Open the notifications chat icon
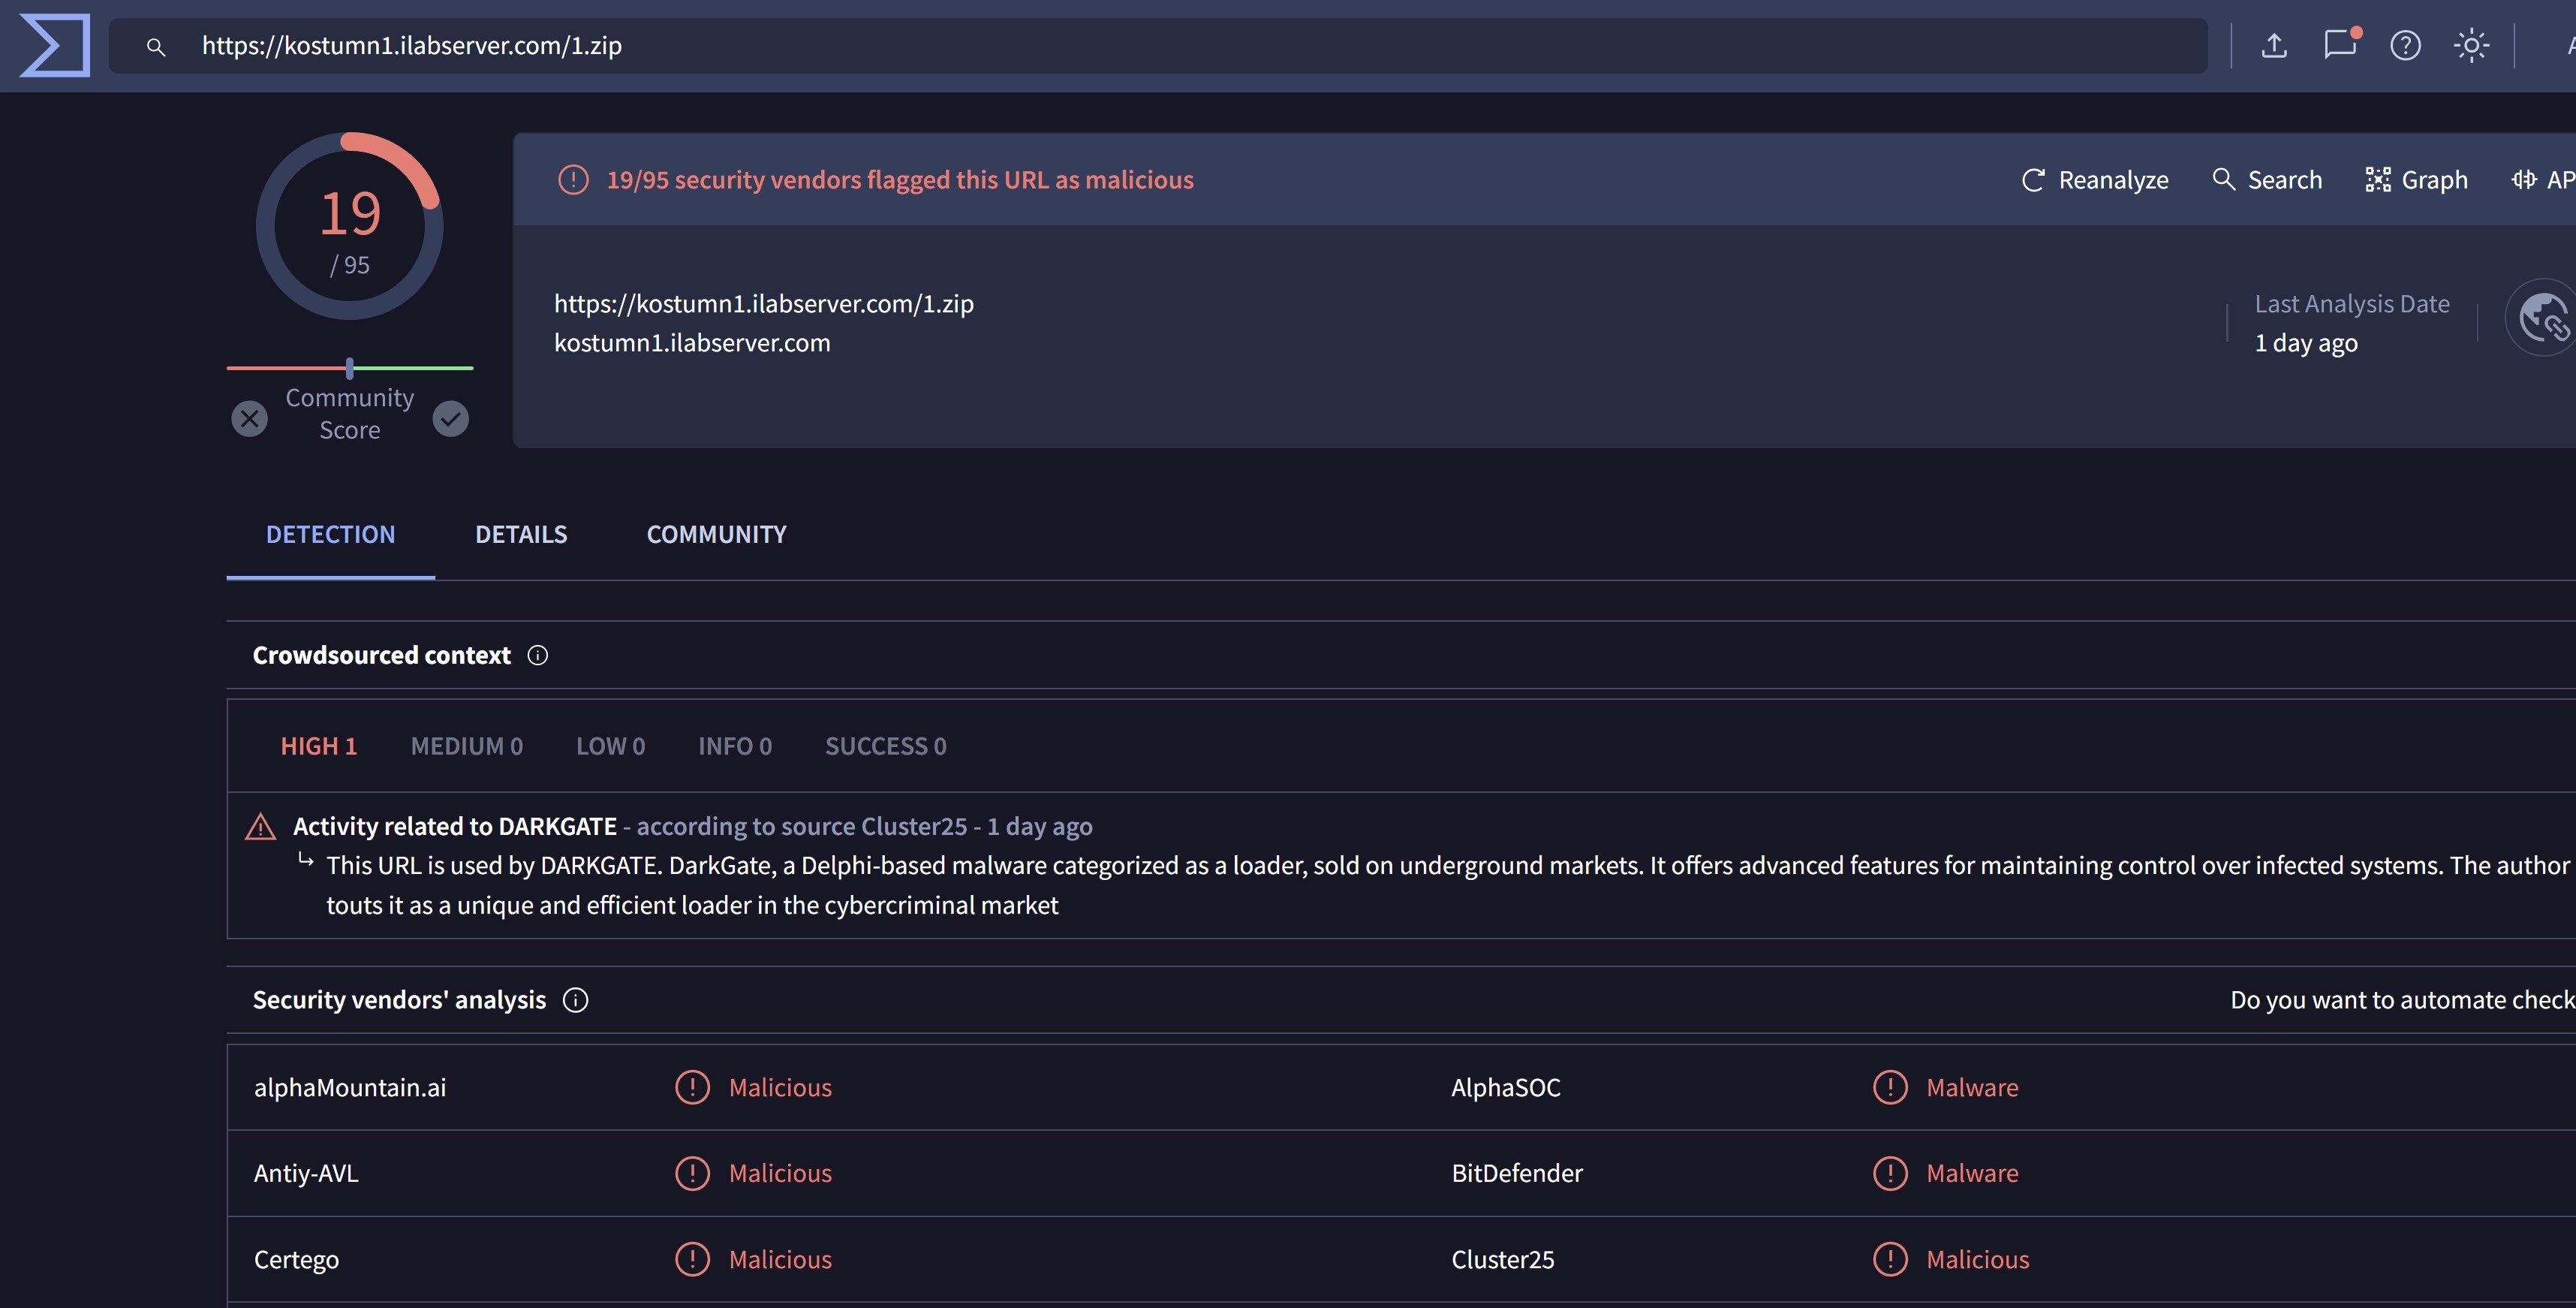The image size is (2576, 1308). click(x=2341, y=45)
